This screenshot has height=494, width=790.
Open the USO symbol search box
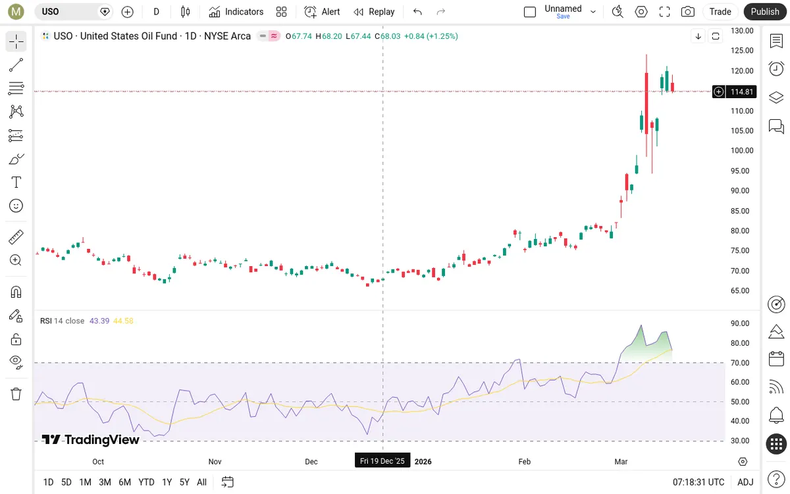pyautogui.click(x=73, y=12)
